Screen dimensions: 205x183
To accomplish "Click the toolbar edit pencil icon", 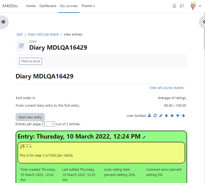I will [x=161, y=116].
